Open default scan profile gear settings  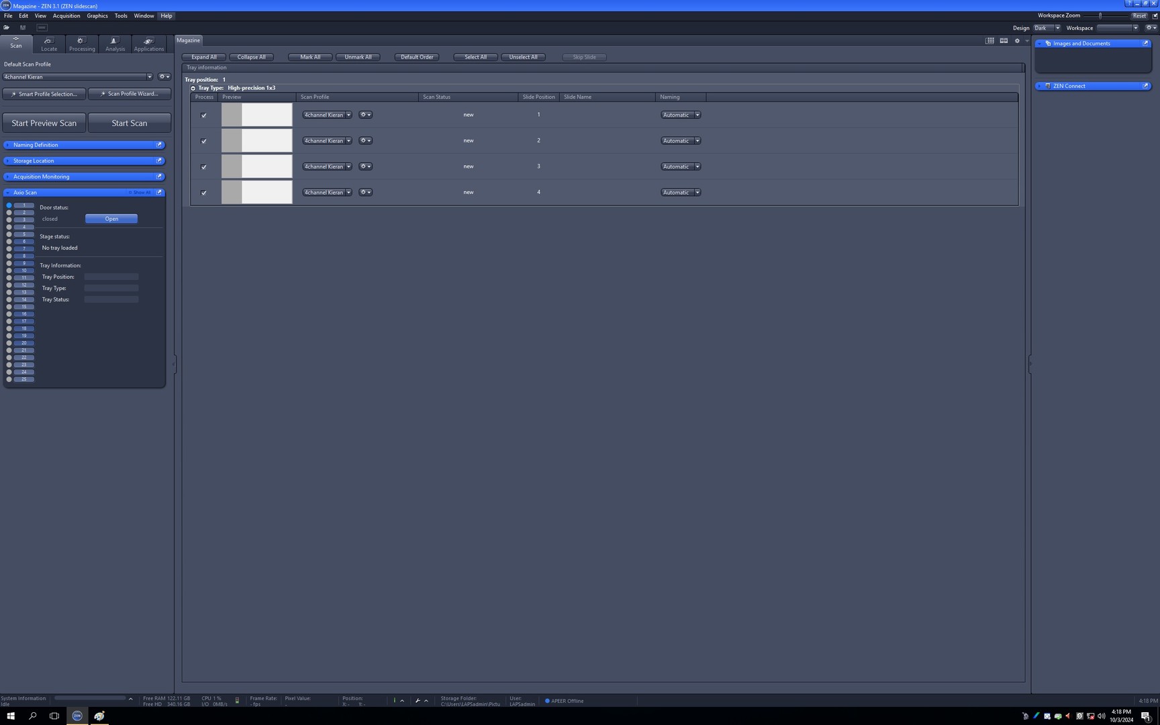164,77
